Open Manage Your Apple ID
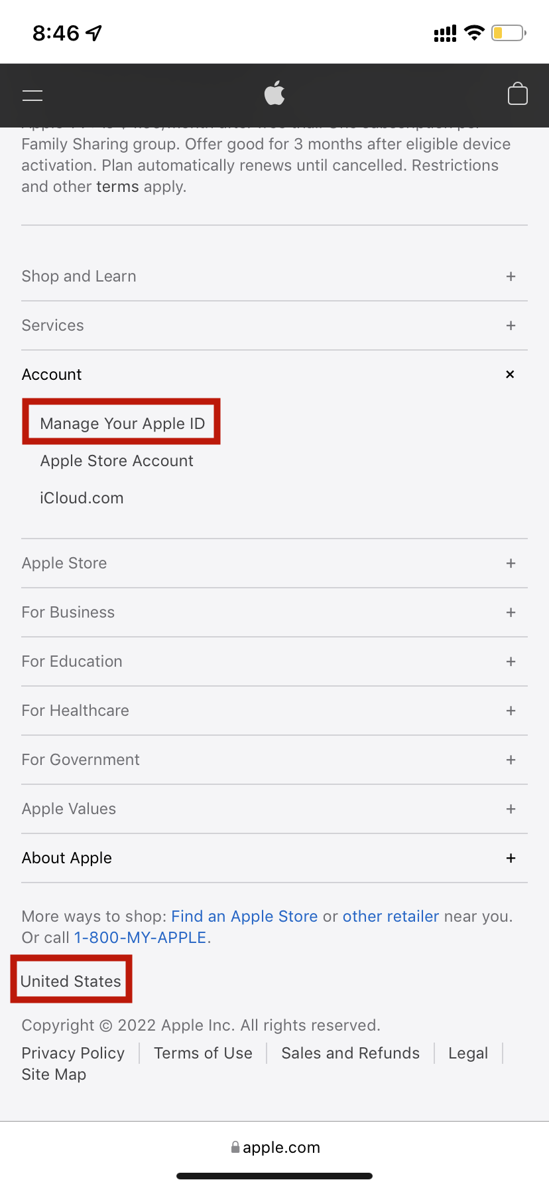Viewport: 549px width, 1190px height. click(123, 424)
